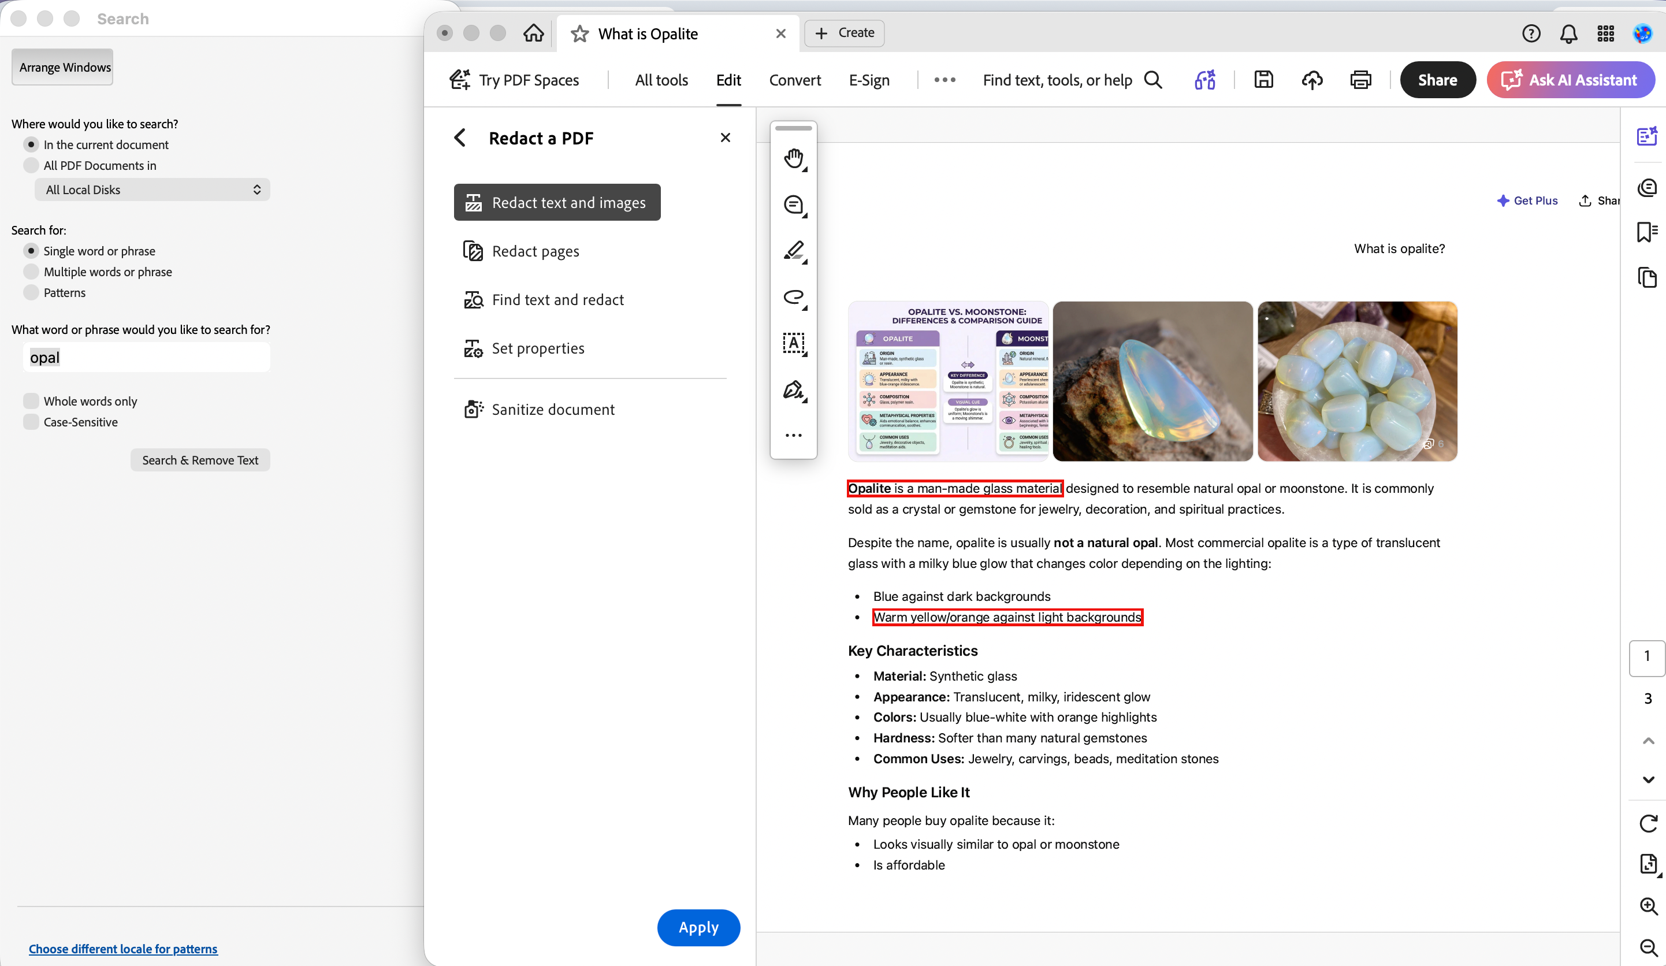Image resolution: width=1666 pixels, height=966 pixels.
Task: Select Redact pages option
Action: 522,251
